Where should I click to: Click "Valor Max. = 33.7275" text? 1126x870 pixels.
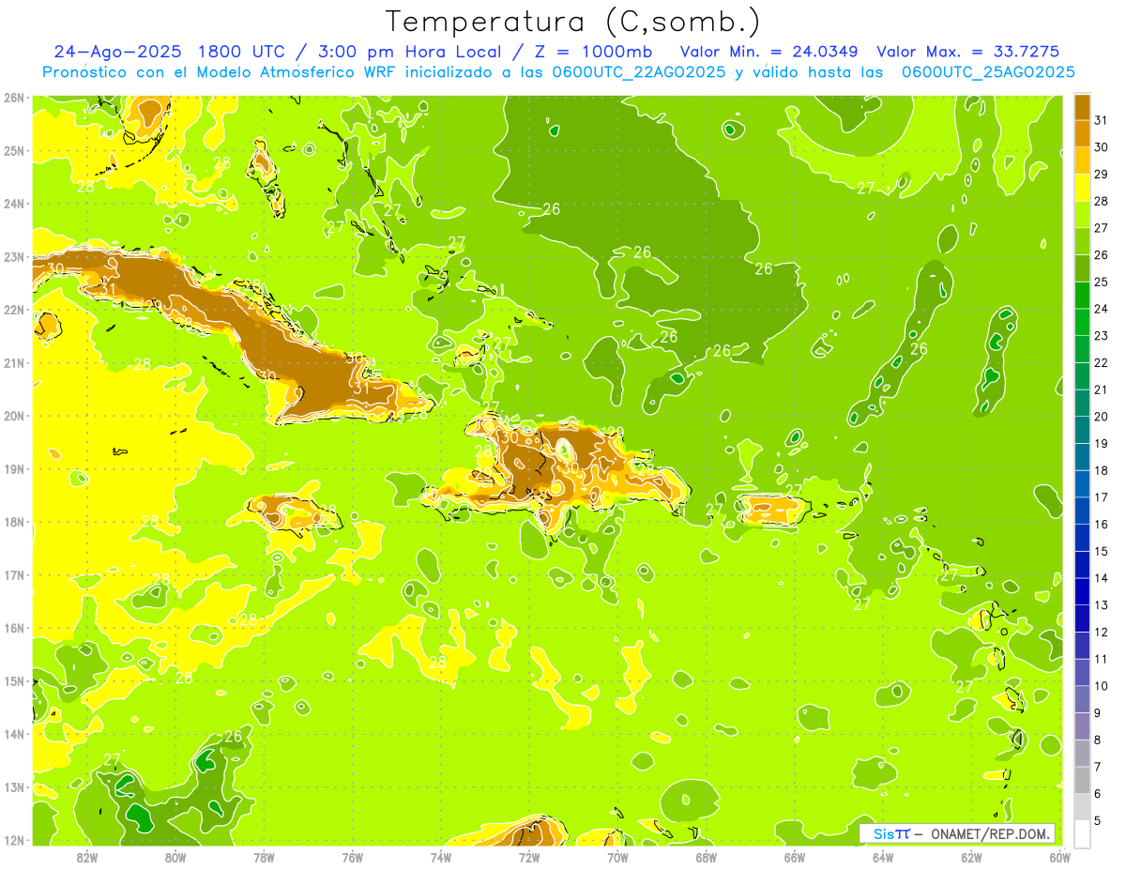tap(968, 52)
